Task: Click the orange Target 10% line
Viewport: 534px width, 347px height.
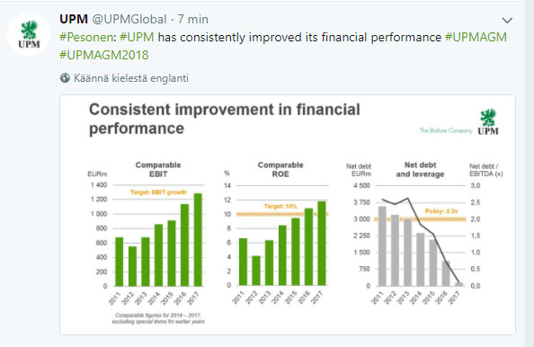Action: [x=282, y=214]
